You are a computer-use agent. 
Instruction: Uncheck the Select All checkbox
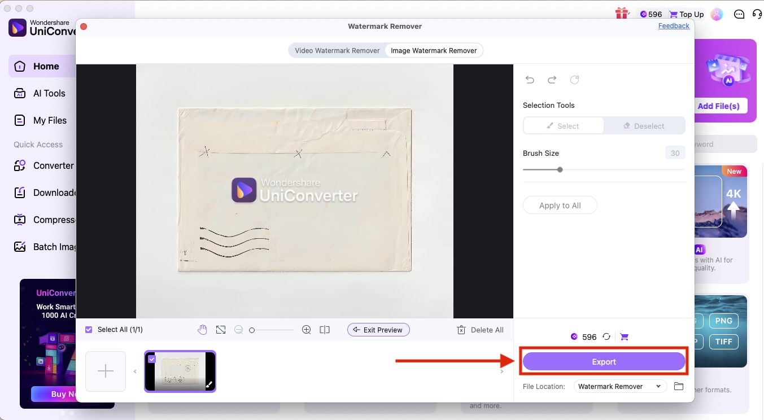click(x=89, y=329)
